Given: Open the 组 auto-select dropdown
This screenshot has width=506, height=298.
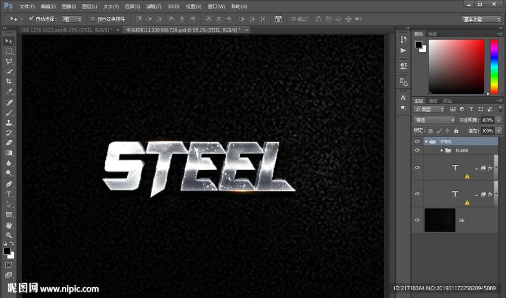Looking at the screenshot, I should pyautogui.click(x=72, y=19).
